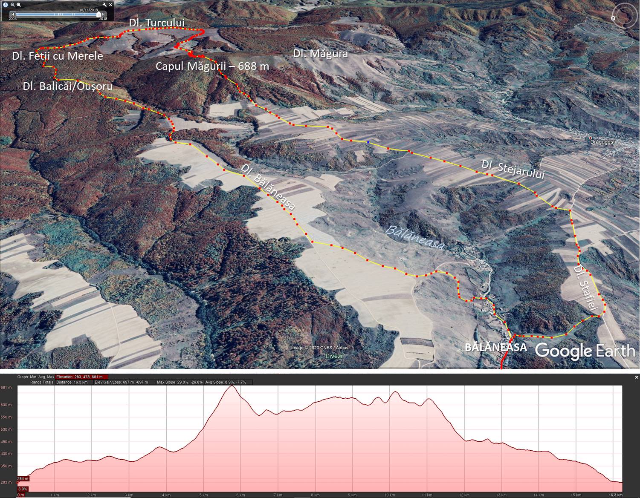640x498 pixels.
Task: Click the Drăgugești placemark on map
Action: point(590,138)
